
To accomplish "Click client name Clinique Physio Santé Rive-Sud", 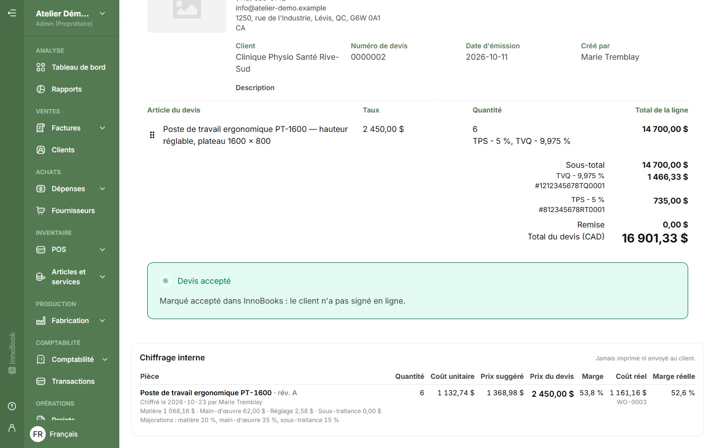I will click(287, 63).
